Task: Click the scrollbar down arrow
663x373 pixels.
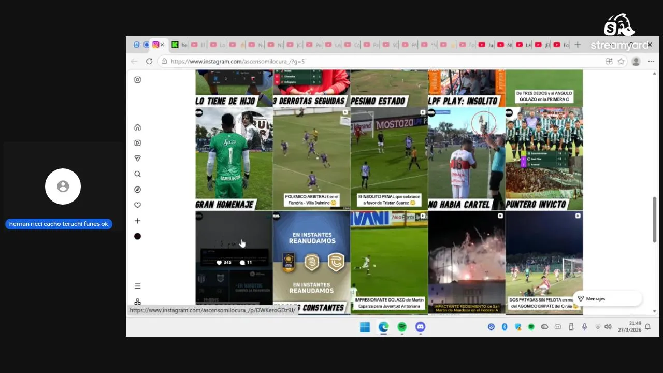Action: [x=654, y=311]
